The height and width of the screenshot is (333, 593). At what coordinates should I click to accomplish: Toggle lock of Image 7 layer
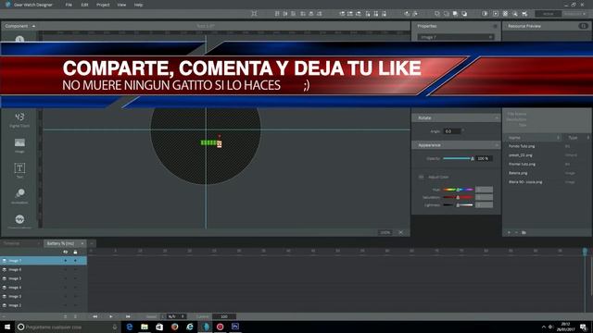click(x=75, y=261)
